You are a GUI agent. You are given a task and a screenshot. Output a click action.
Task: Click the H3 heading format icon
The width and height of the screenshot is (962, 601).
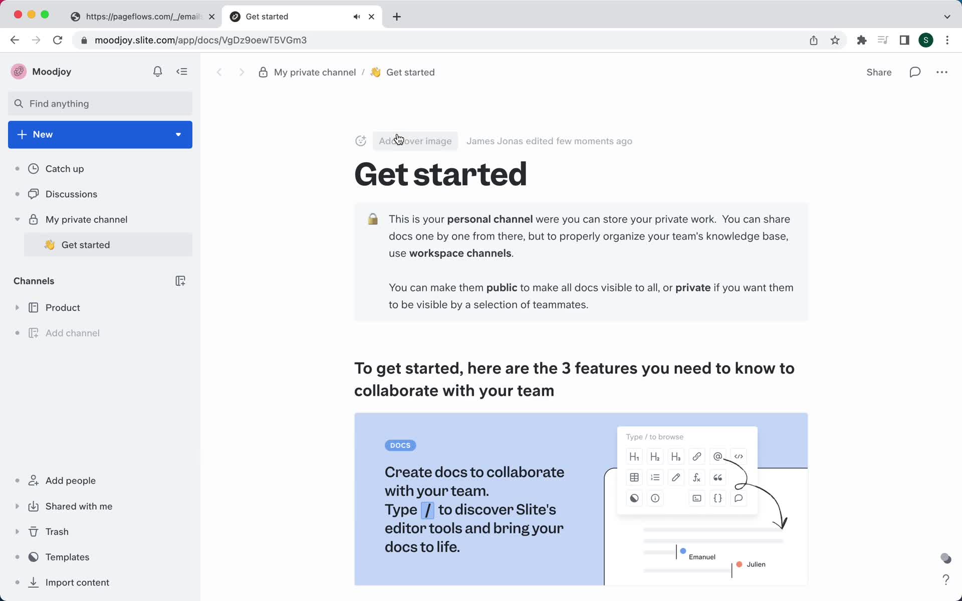pos(675,456)
